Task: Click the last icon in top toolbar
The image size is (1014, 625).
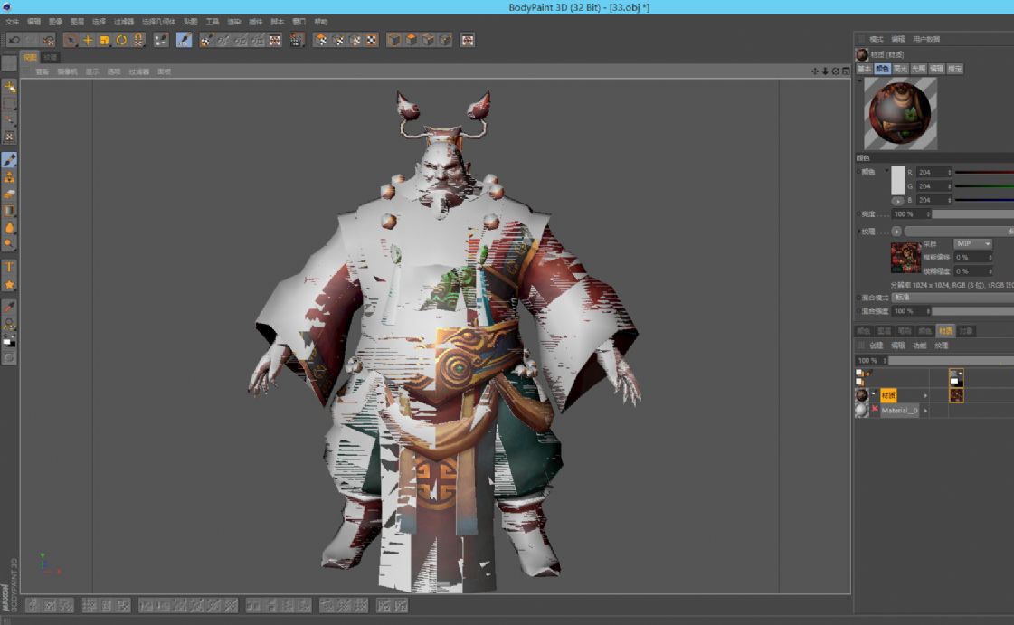Action: point(468,40)
